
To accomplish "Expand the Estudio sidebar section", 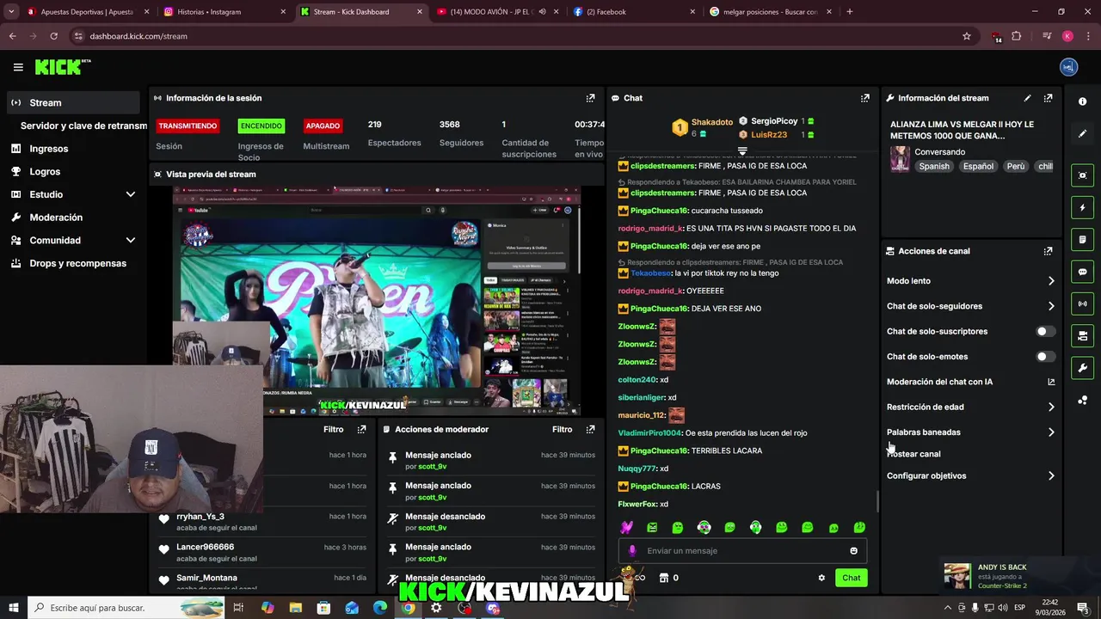I will pyautogui.click(x=131, y=194).
